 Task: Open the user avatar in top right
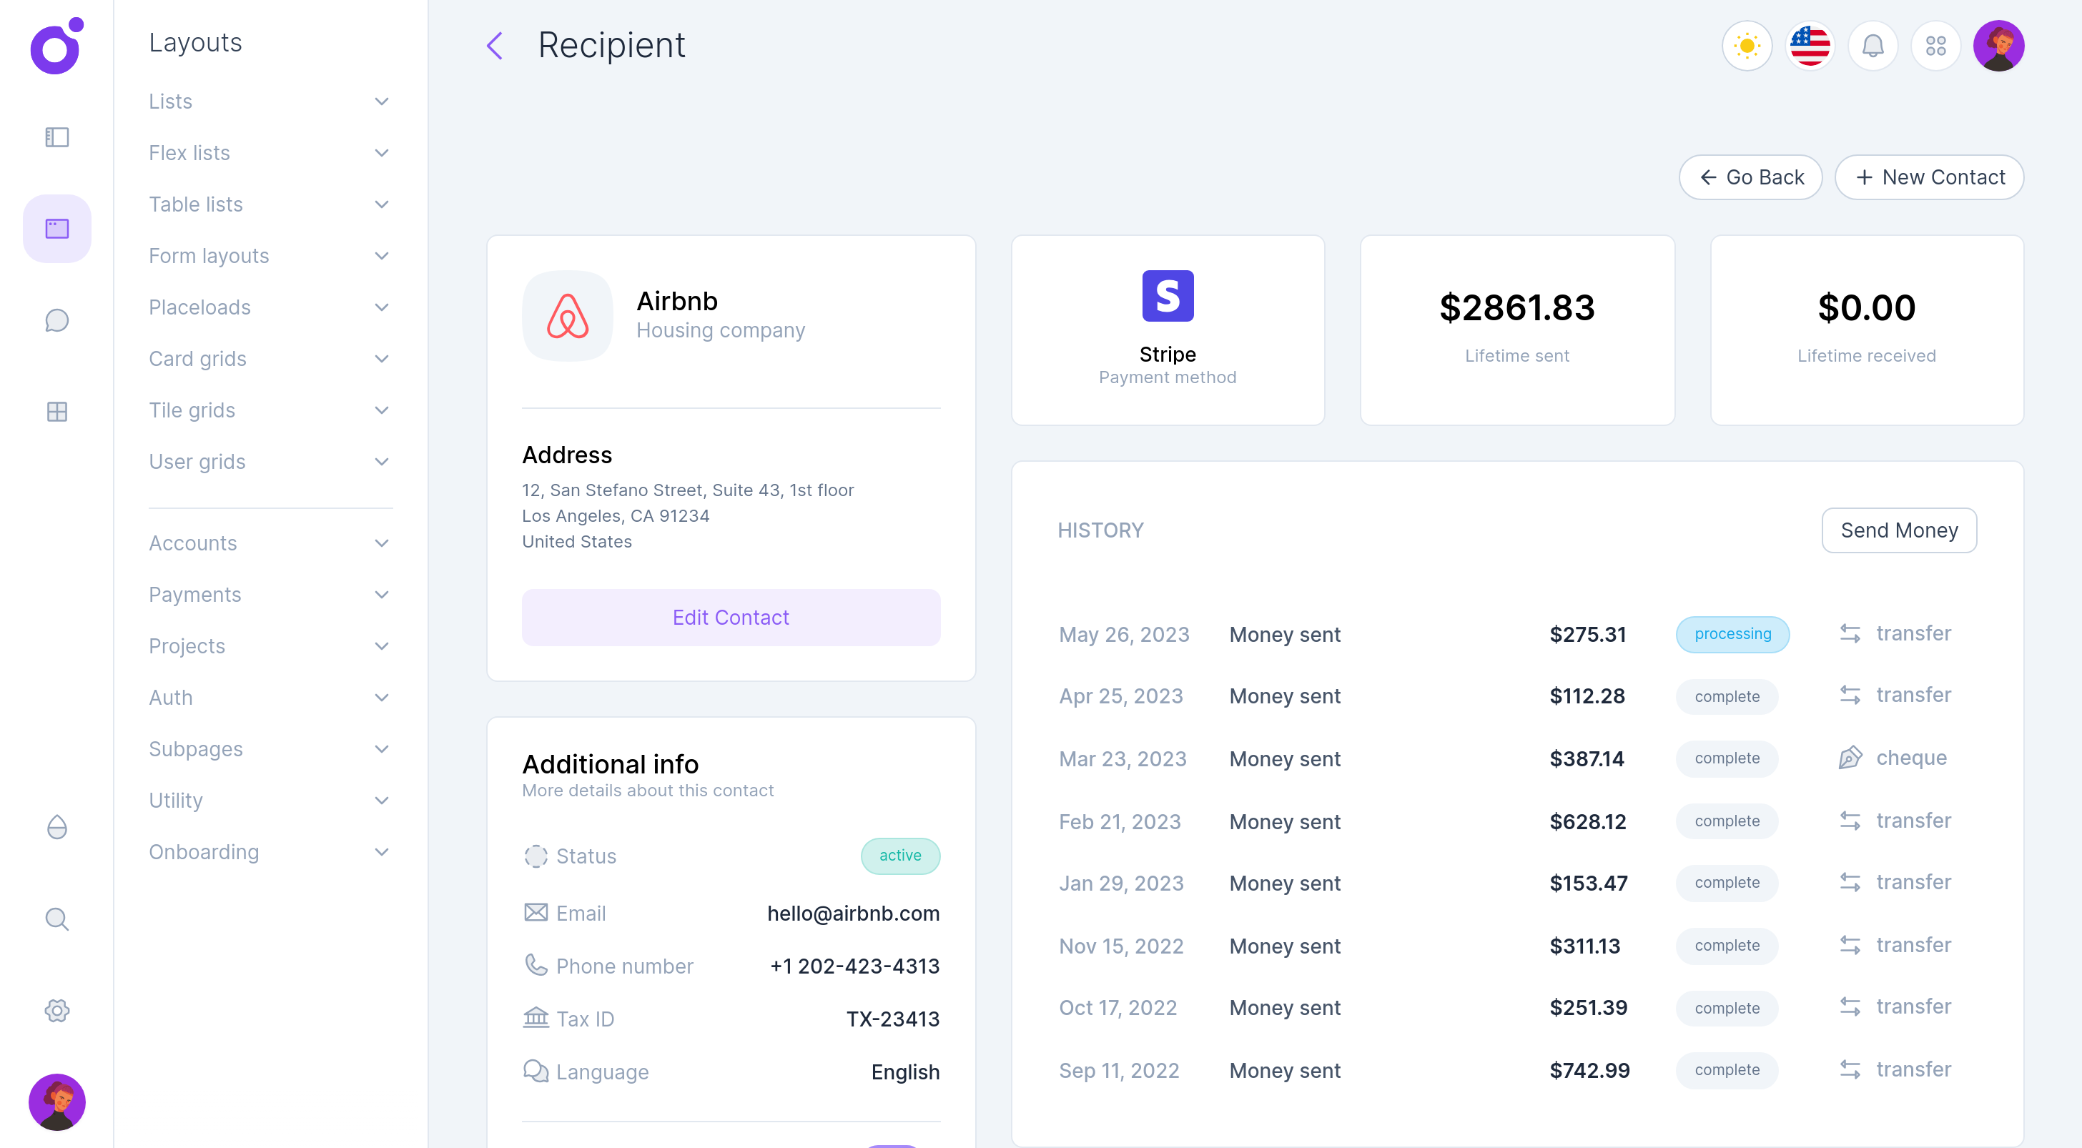(1998, 46)
